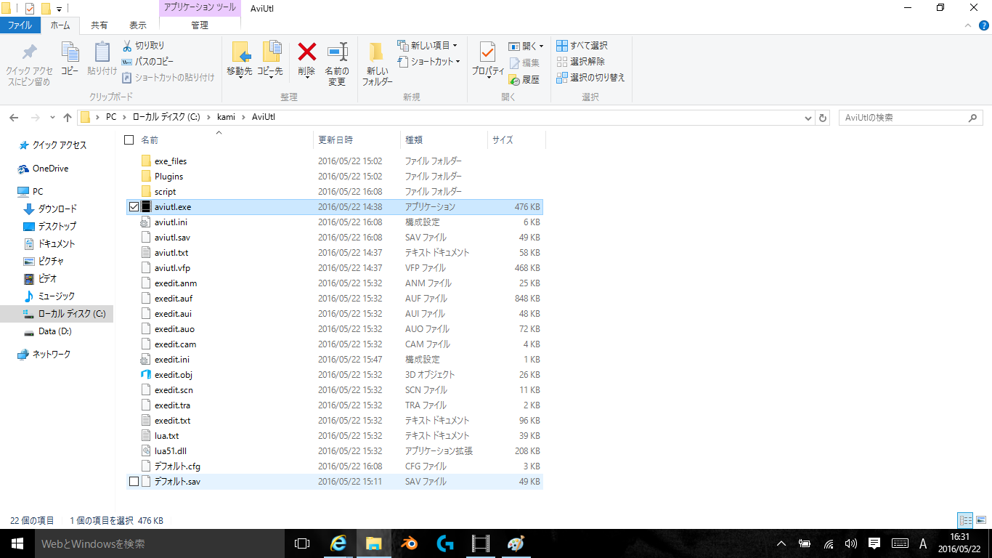
Task: Switch to the 表示 ribbon tab
Action: click(x=137, y=25)
